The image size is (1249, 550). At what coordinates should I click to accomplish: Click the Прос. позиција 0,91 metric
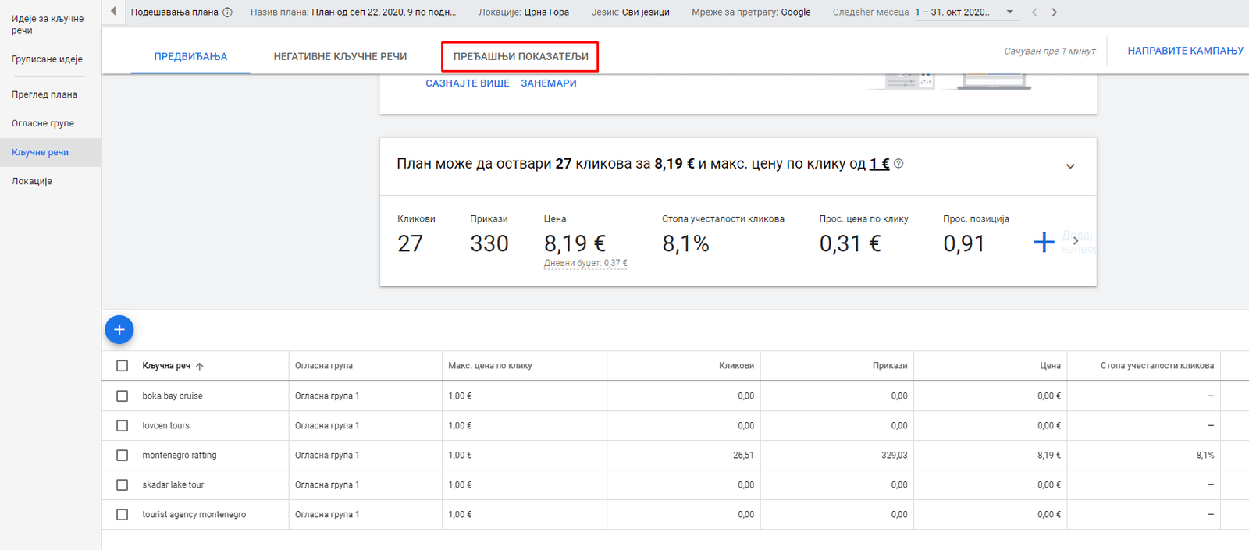976,235
